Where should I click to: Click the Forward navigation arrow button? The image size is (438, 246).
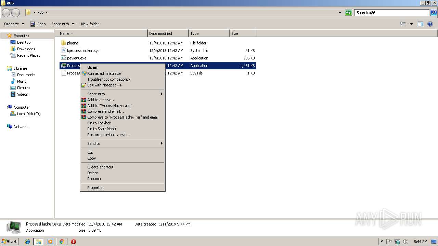pos(15,13)
